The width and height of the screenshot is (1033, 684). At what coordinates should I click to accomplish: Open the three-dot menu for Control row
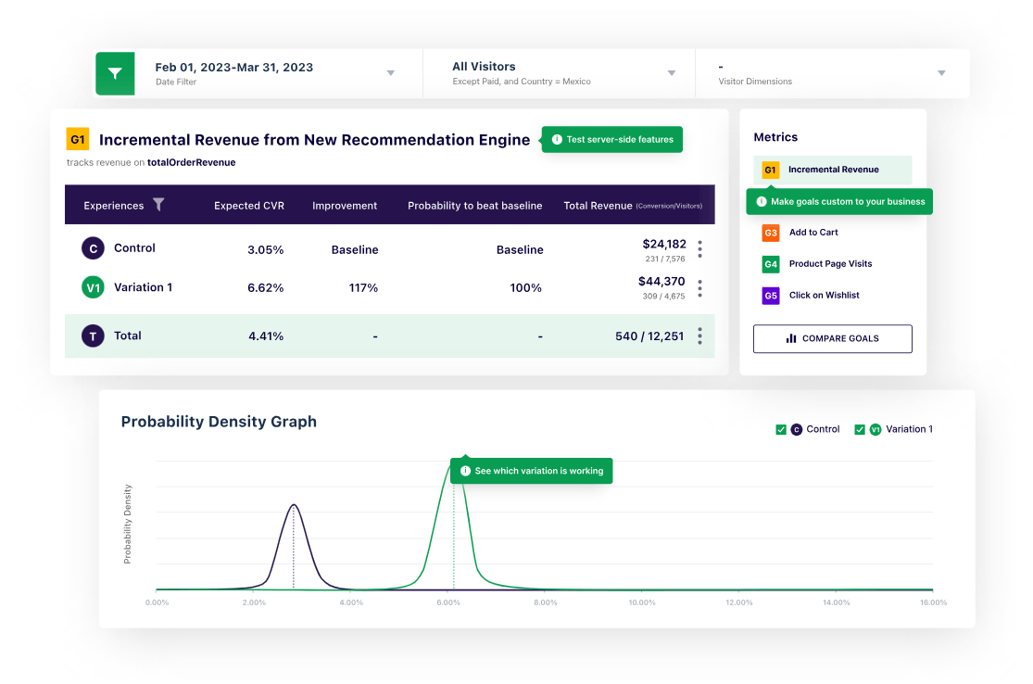(699, 249)
